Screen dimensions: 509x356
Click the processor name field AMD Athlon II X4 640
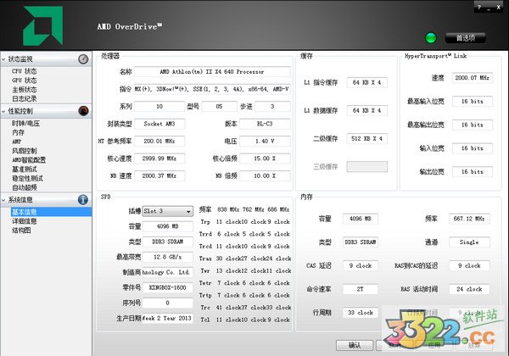(212, 72)
